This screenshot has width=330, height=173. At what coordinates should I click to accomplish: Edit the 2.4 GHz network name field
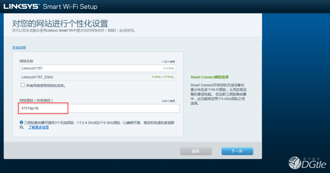98,68
